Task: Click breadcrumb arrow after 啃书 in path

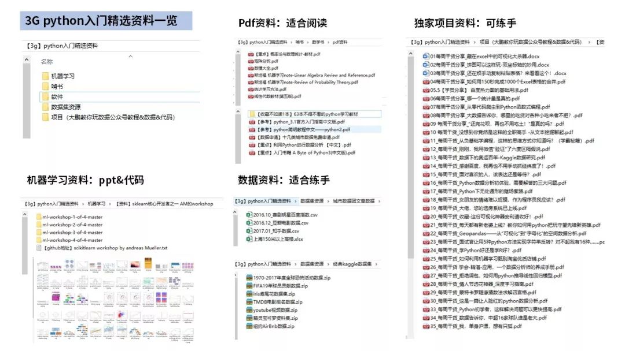Action: (308, 42)
